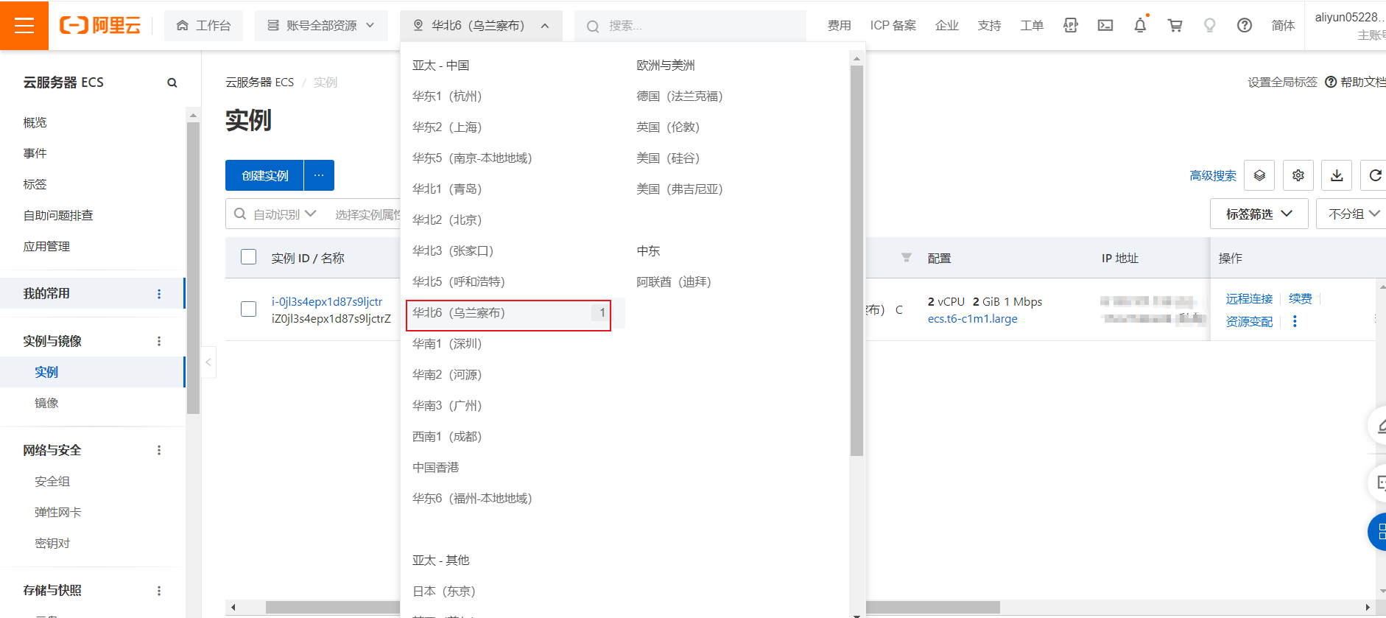
Task: Focus the top search field
Action: (x=690, y=26)
